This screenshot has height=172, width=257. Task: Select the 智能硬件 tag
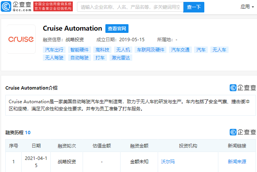(80, 50)
